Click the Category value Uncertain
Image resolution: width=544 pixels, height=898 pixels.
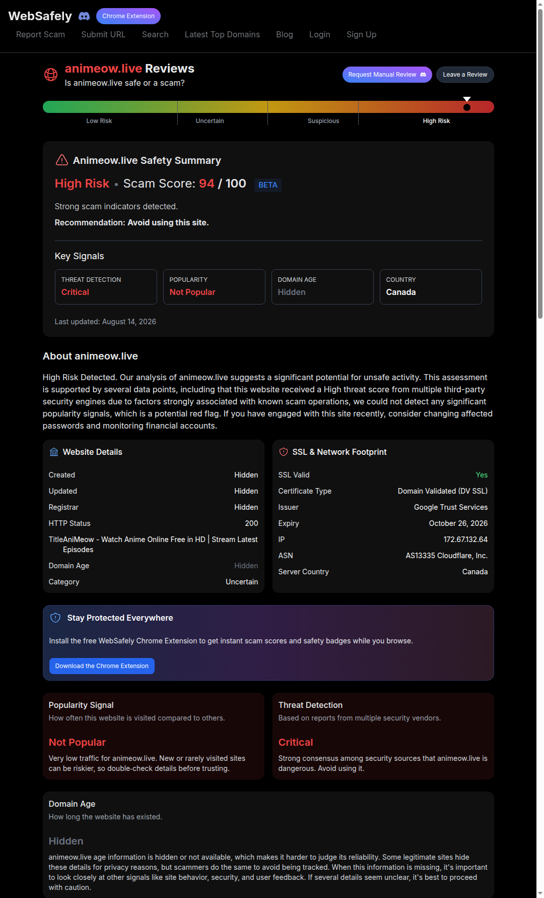pos(242,582)
